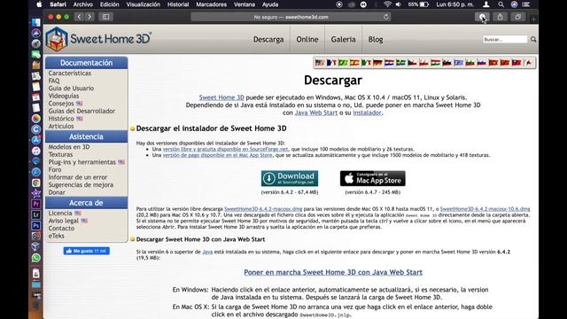Reload the page using the address bar icon

point(386,17)
